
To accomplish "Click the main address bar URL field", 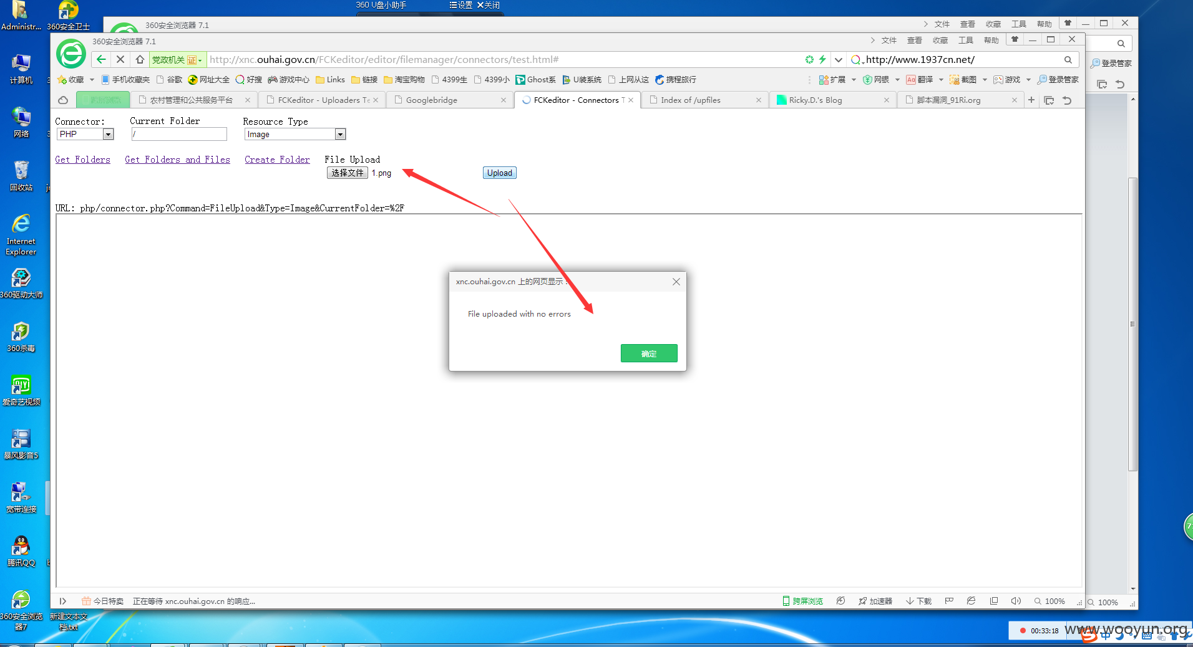I will [x=505, y=60].
